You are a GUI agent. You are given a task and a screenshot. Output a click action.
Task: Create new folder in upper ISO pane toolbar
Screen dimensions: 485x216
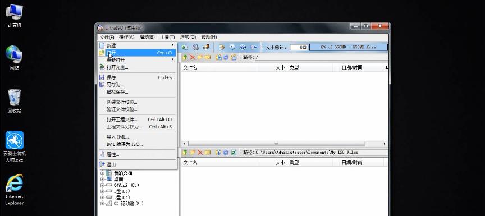point(200,57)
